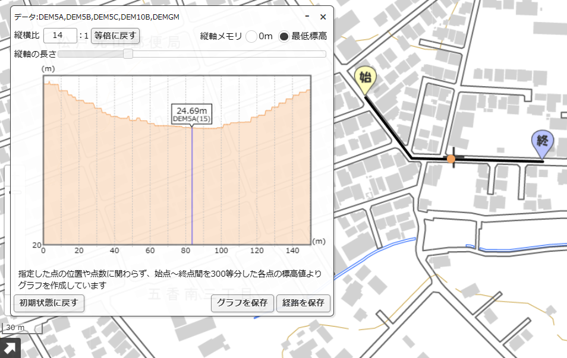
Task: Save the route using 経路を保存
Action: (304, 303)
